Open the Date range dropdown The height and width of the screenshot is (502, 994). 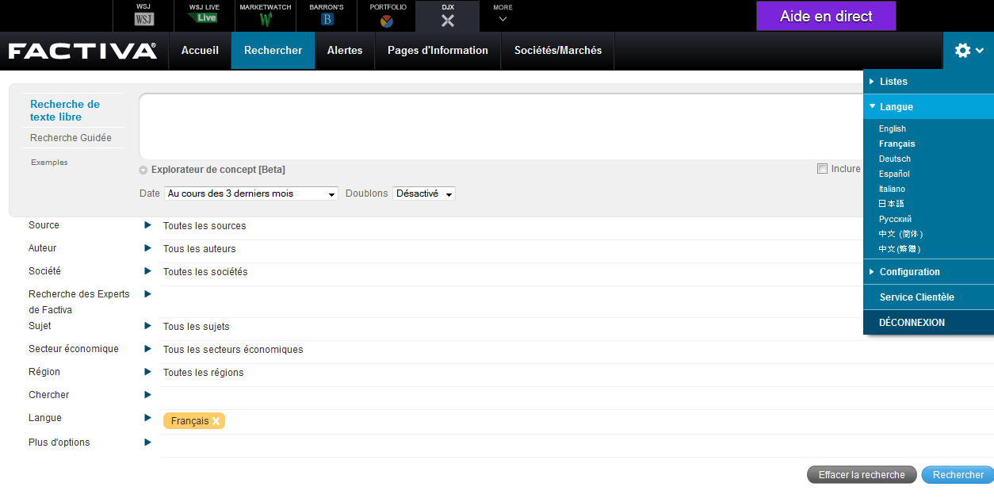click(251, 194)
